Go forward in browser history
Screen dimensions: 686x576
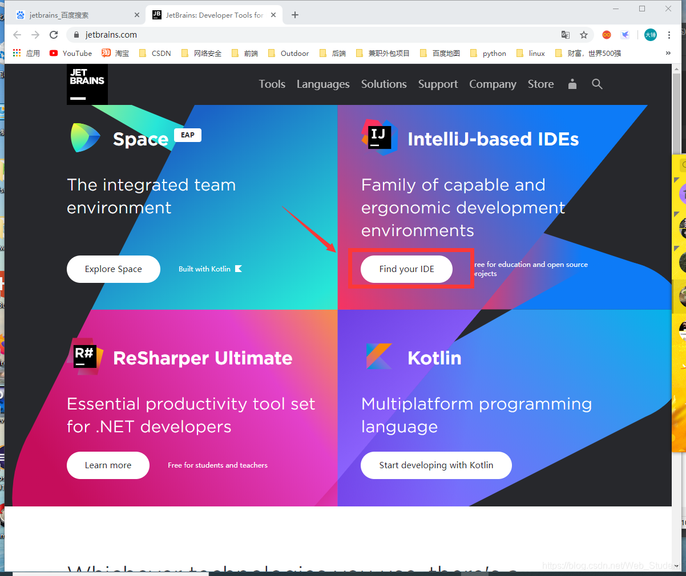click(x=35, y=35)
